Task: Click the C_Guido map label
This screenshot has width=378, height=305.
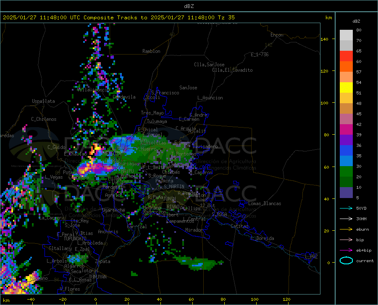Action: 56,147
